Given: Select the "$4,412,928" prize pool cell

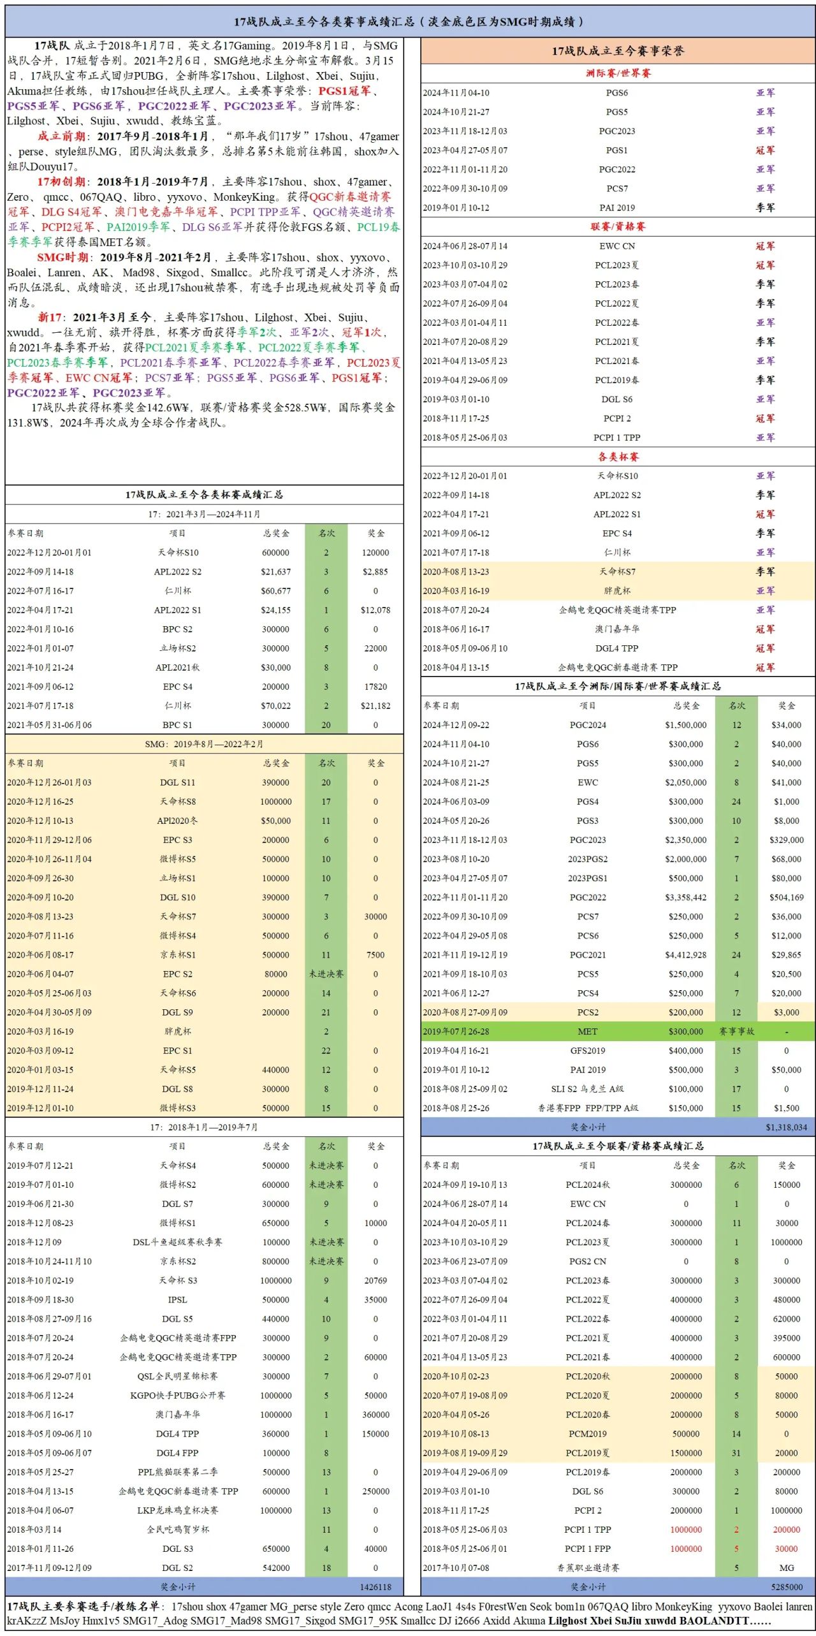Looking at the screenshot, I should coord(686,954).
